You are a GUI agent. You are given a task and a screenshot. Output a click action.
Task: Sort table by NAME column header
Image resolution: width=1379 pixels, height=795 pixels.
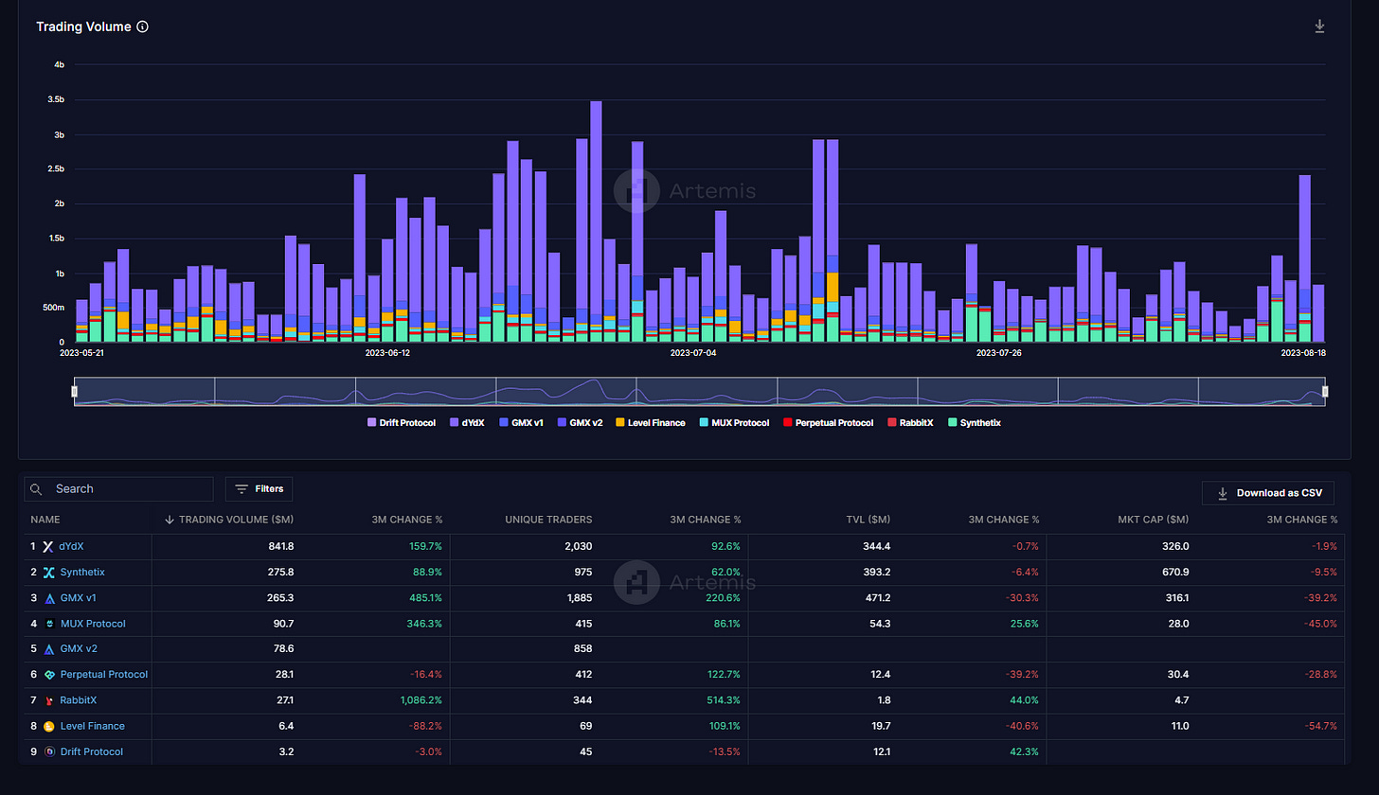(x=45, y=520)
